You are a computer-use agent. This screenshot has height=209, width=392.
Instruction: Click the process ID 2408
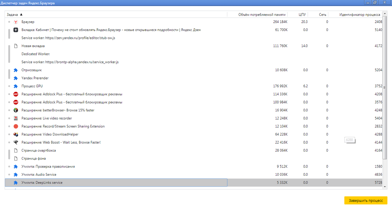(x=378, y=22)
